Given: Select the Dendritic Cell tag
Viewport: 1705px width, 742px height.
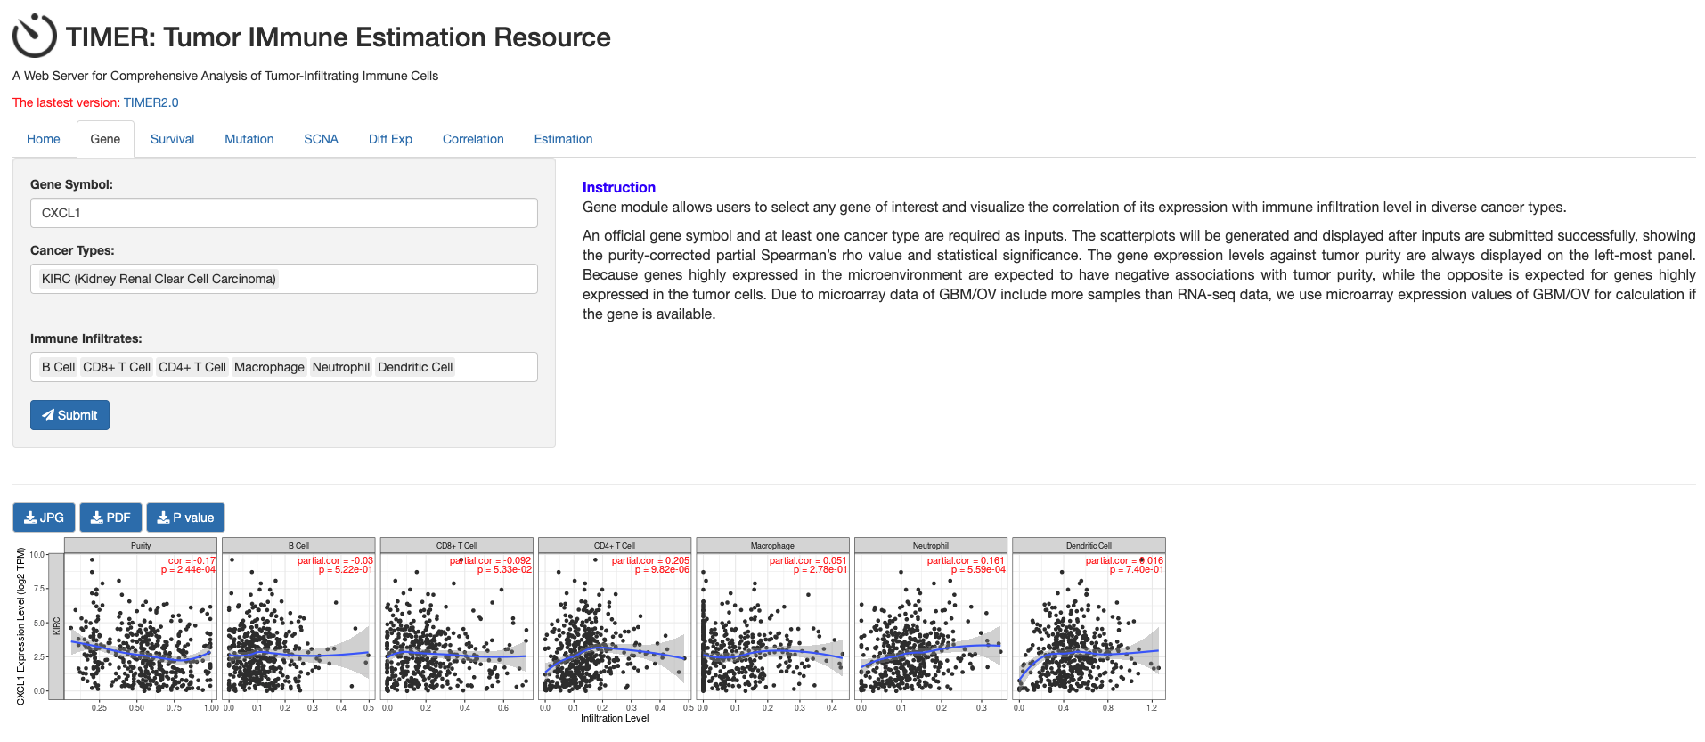Looking at the screenshot, I should point(415,367).
